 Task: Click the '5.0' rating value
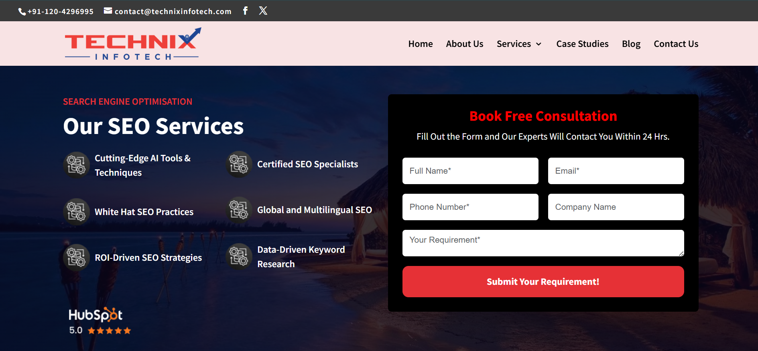click(76, 330)
